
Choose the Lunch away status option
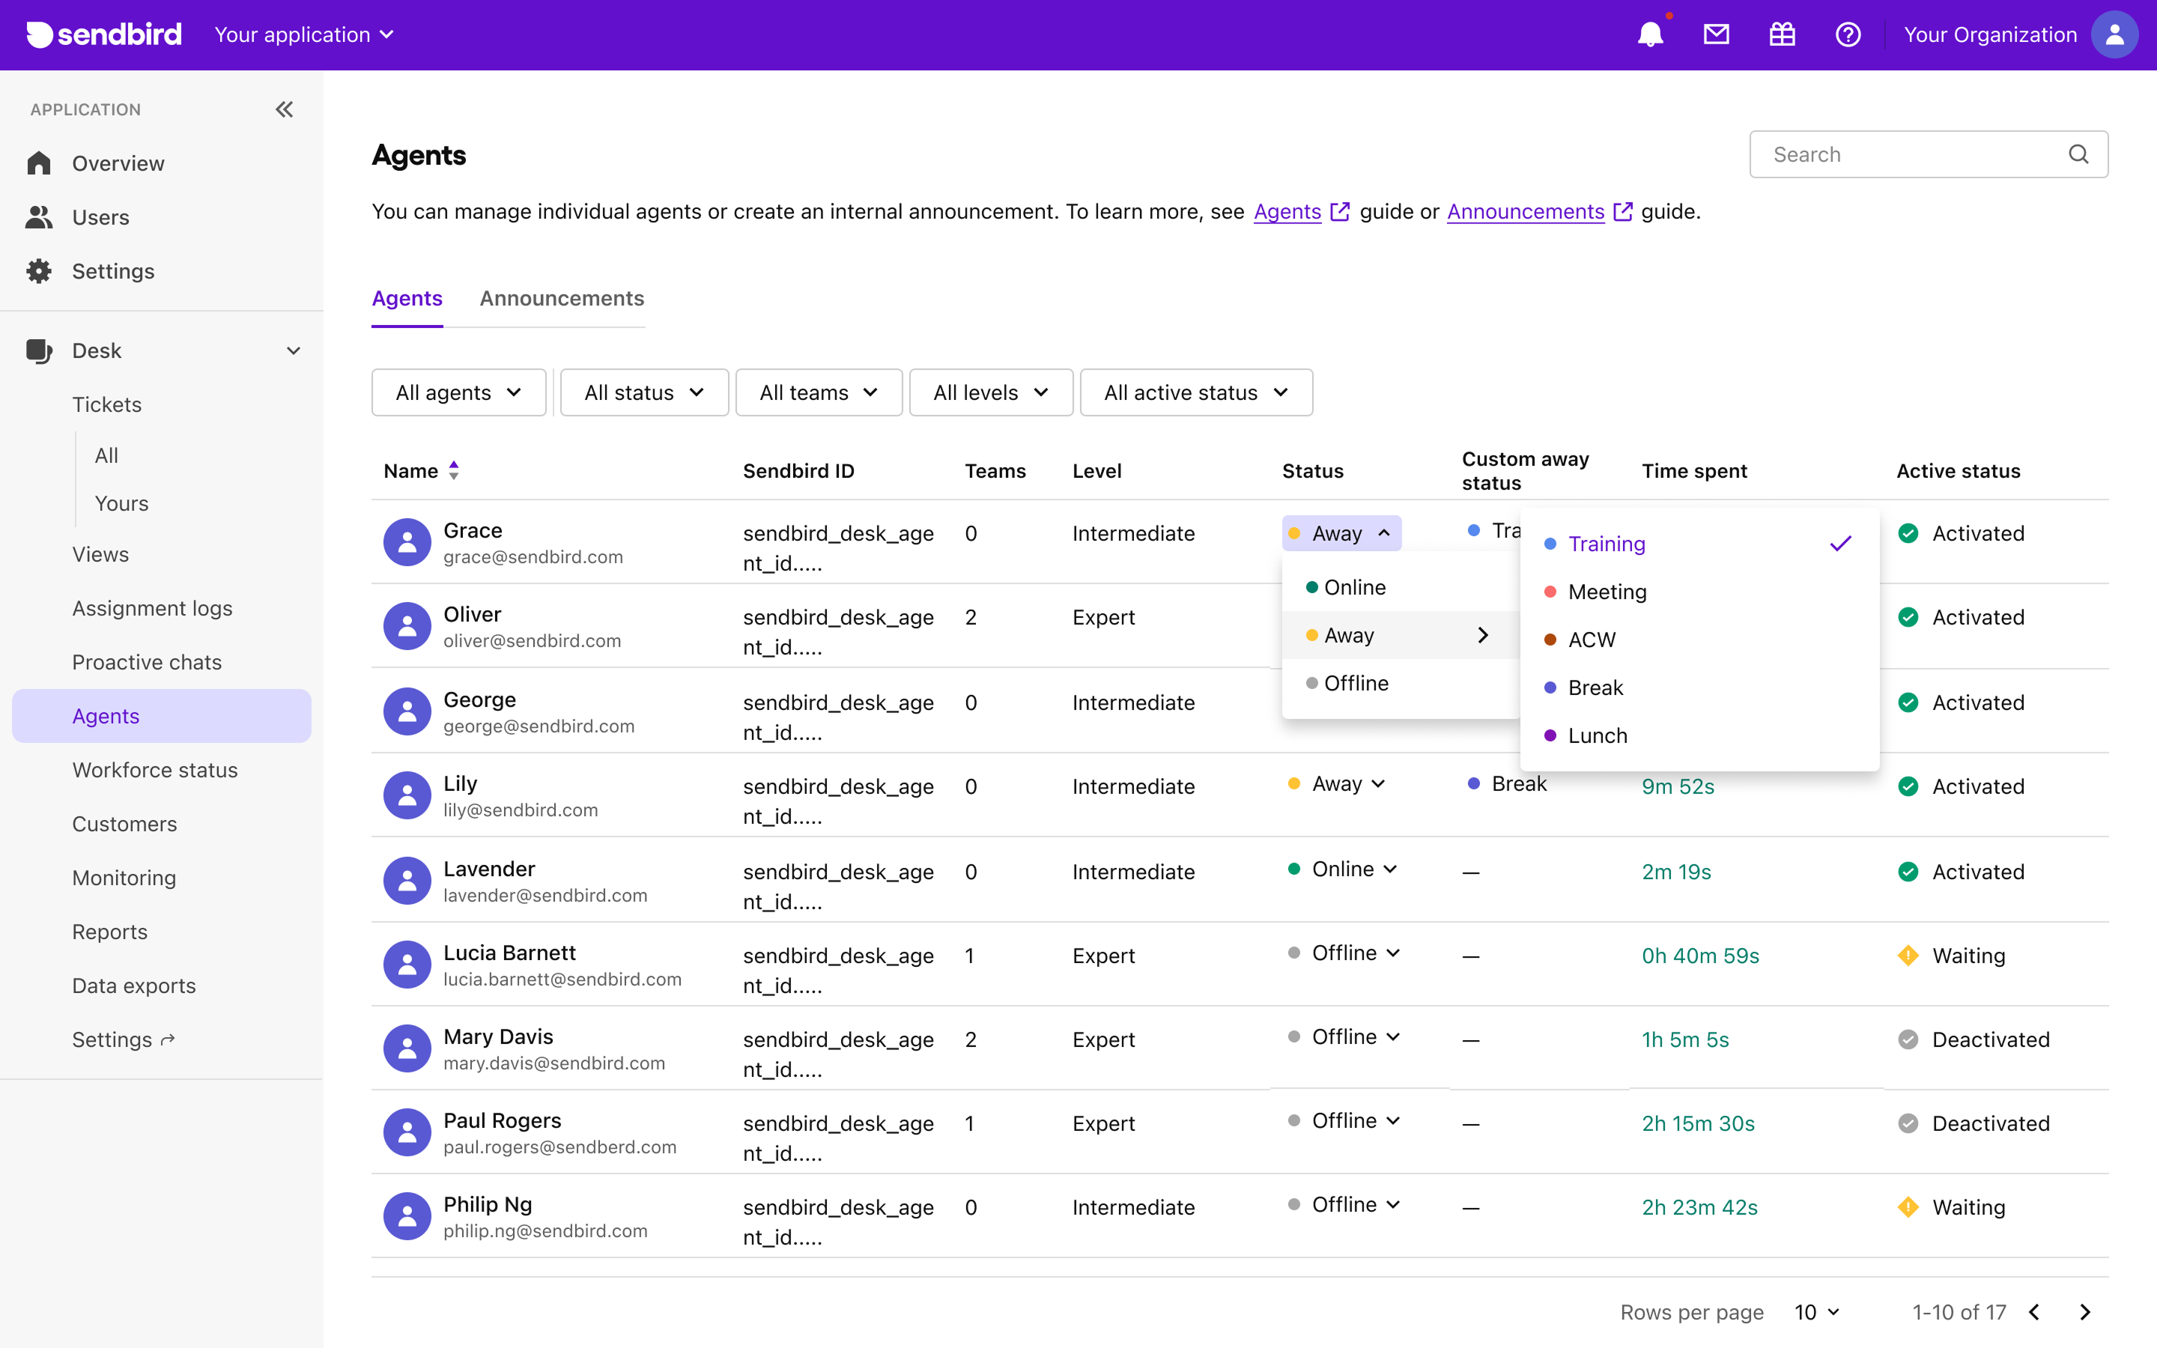pyautogui.click(x=1598, y=735)
